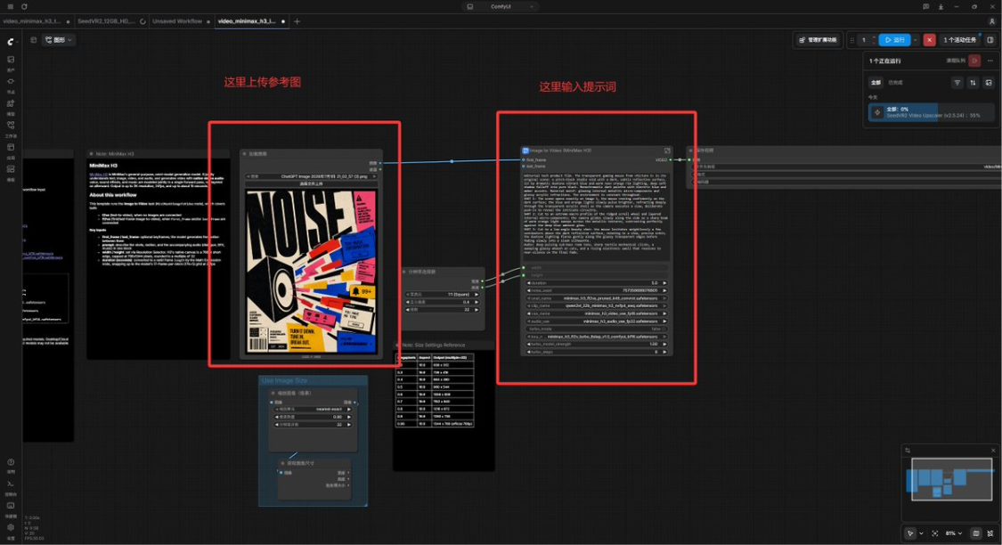
Task: Collapse the load image node dot
Action: 245,154
